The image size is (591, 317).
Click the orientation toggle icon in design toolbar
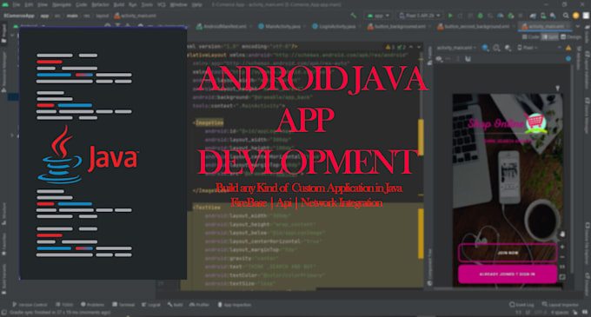coord(497,48)
